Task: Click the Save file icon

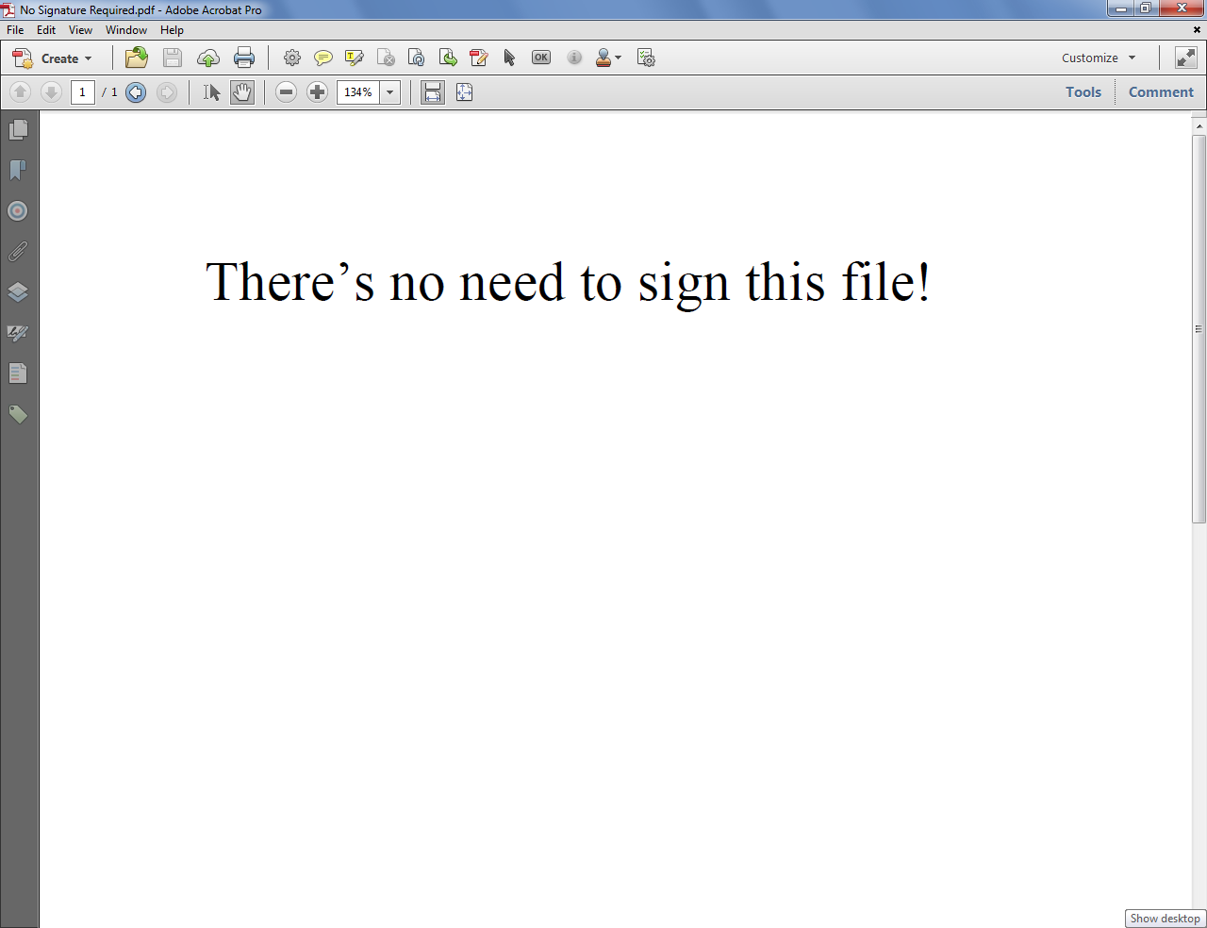Action: (172, 58)
